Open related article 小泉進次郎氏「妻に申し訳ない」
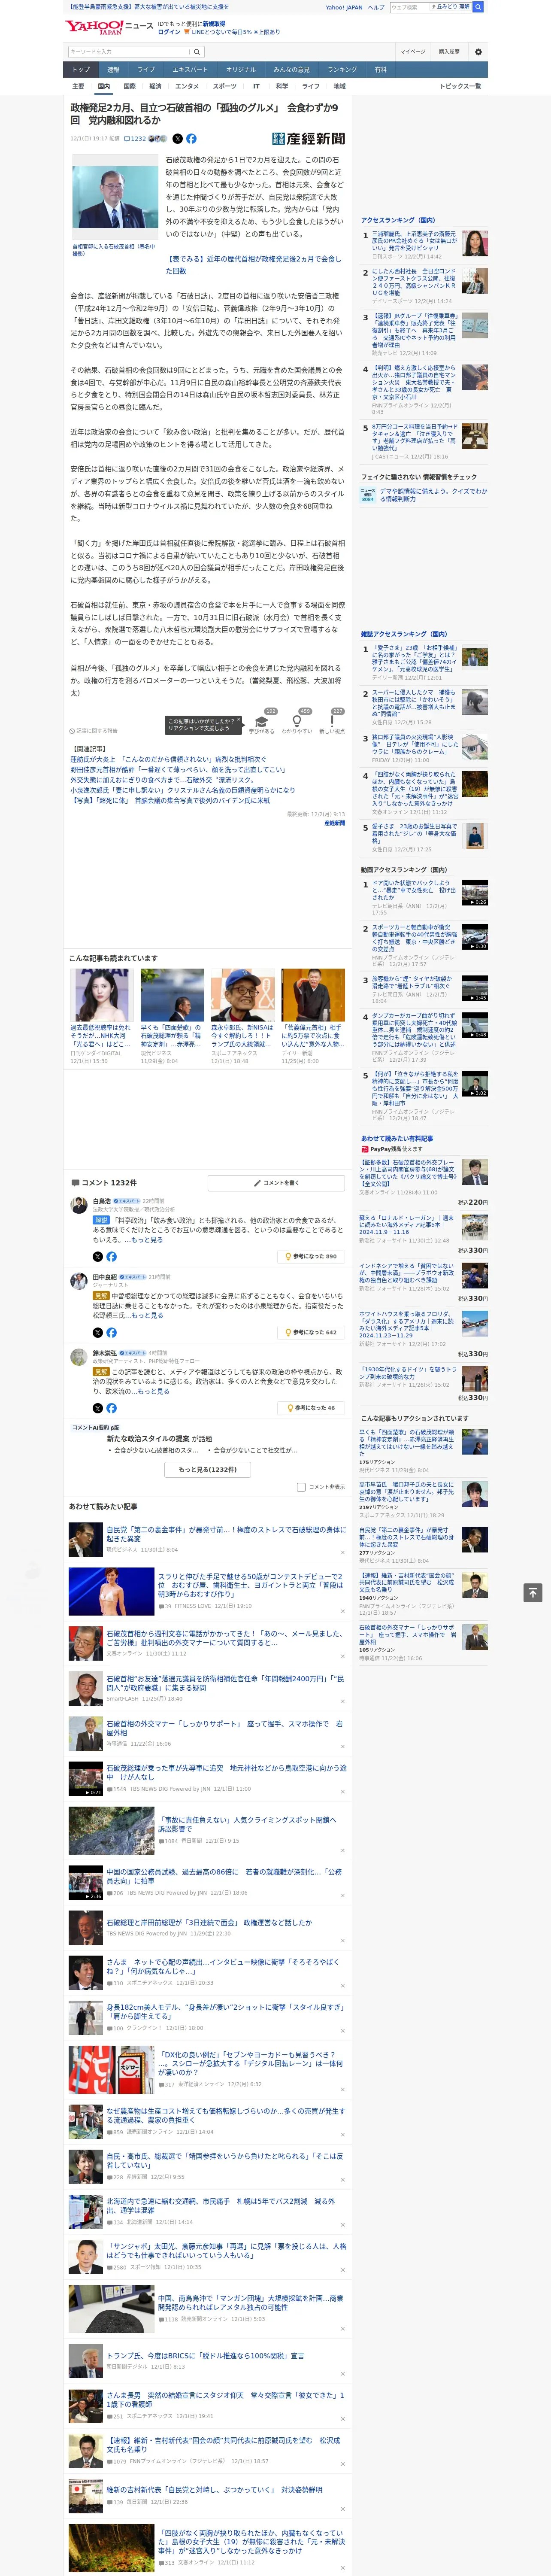Image resolution: width=551 pixels, height=2576 pixels. [183, 789]
